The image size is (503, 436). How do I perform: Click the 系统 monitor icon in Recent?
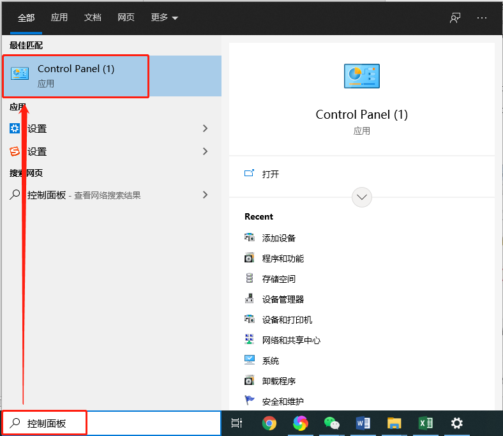(x=249, y=360)
